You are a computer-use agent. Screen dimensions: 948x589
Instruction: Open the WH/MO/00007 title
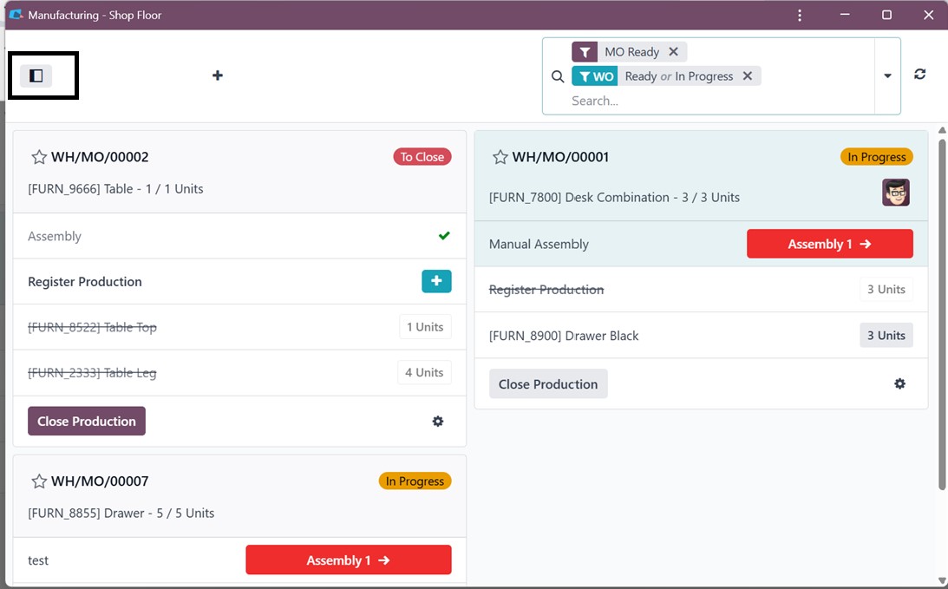pyautogui.click(x=100, y=481)
